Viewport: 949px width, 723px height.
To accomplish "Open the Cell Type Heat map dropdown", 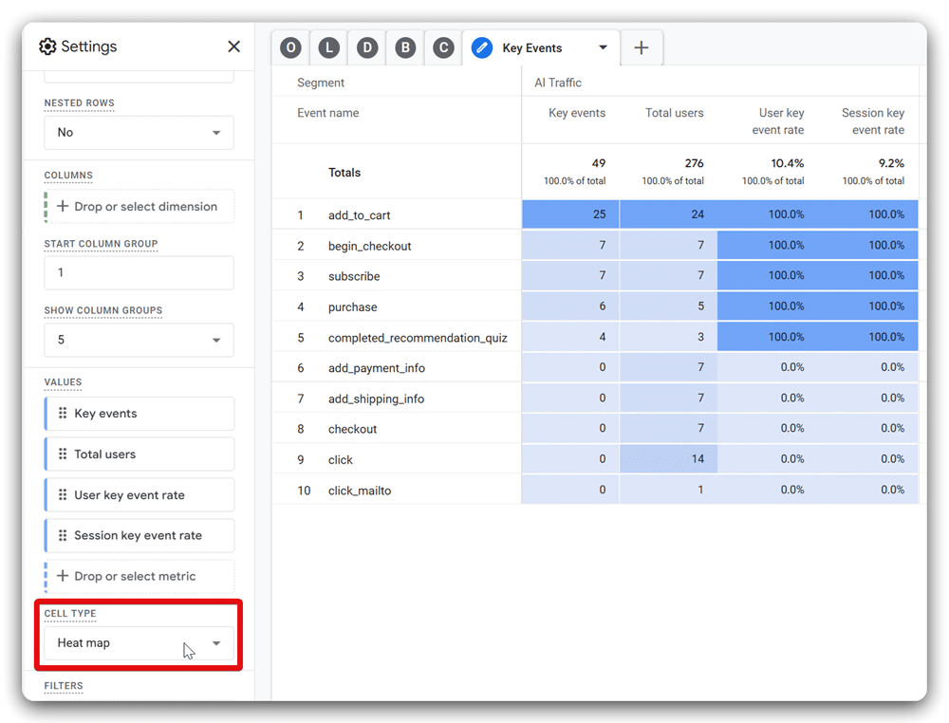I will pyautogui.click(x=139, y=643).
